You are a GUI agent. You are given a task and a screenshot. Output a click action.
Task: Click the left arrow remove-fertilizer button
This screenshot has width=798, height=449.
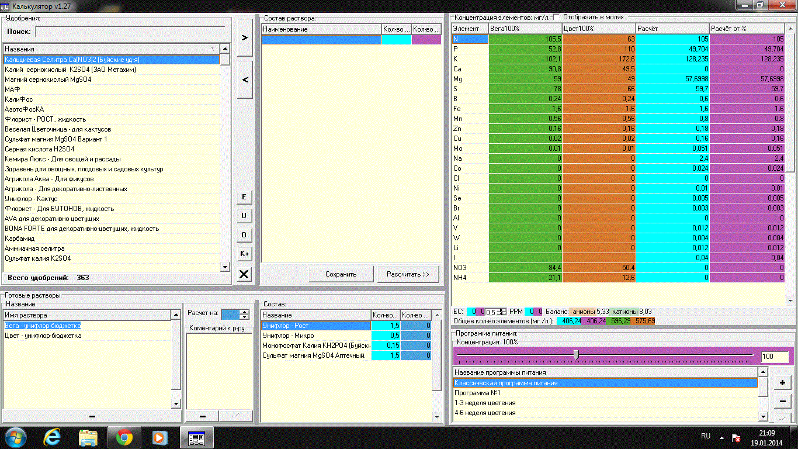click(245, 80)
